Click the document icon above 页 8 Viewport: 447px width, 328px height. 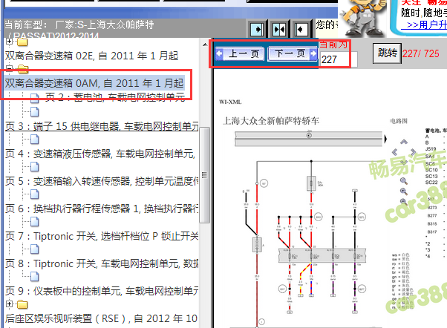[x=35, y=249]
